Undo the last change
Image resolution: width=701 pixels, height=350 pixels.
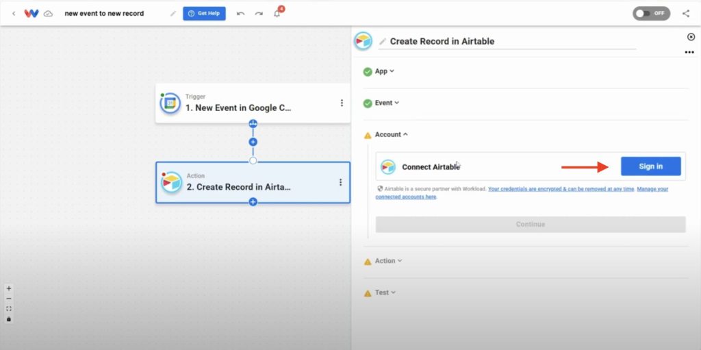click(x=240, y=14)
